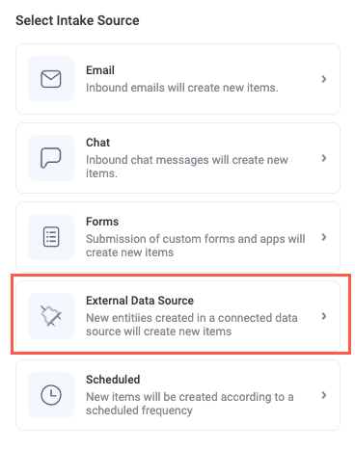Choose the External Data Source title

pos(140,301)
